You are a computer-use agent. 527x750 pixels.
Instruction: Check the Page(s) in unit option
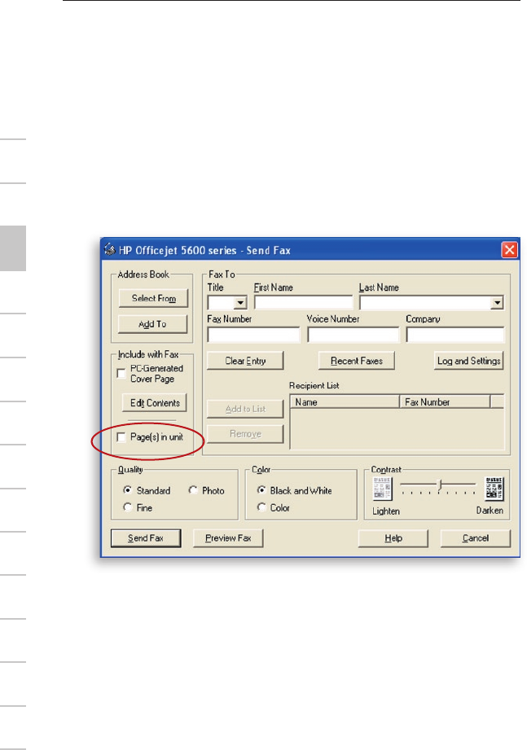pos(121,436)
